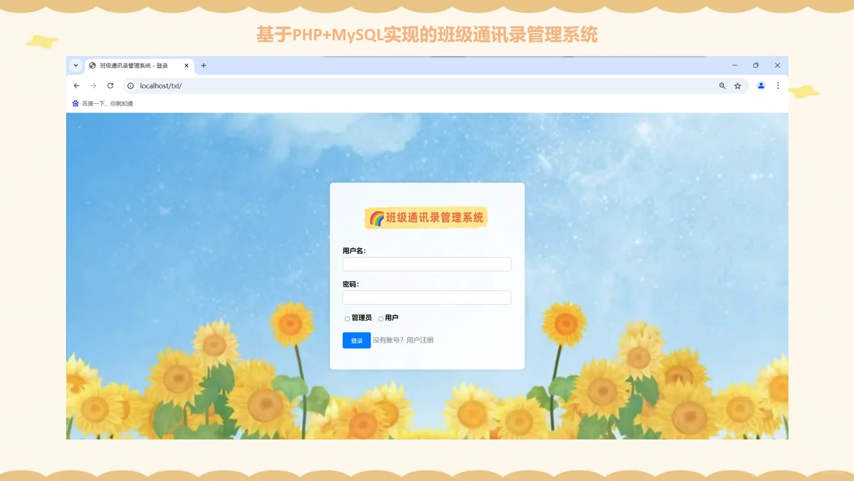Toggle the 管理员 option off then check 用户
The width and height of the screenshot is (854, 481).
tap(381, 319)
